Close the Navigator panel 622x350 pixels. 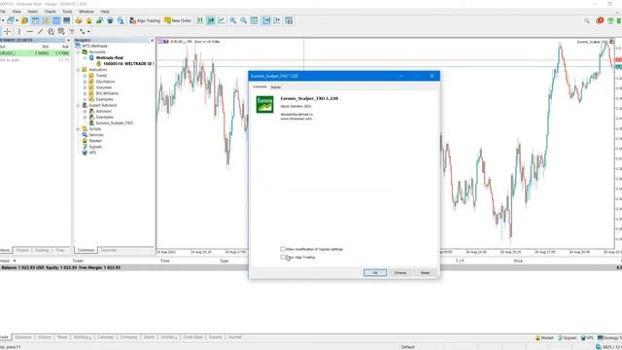coord(152,41)
